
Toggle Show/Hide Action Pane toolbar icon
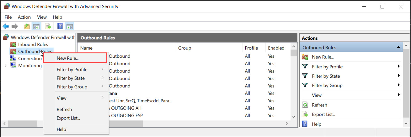coord(69,27)
